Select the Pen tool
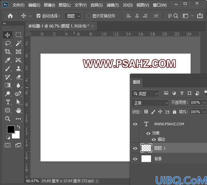The height and width of the screenshot is (185, 207). 18,94
